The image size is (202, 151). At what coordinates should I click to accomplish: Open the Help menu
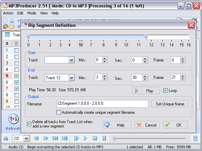(x=55, y=13)
